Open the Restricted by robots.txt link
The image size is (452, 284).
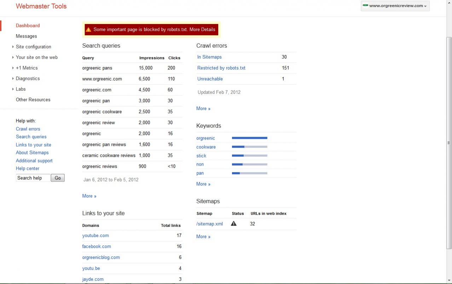tap(221, 68)
